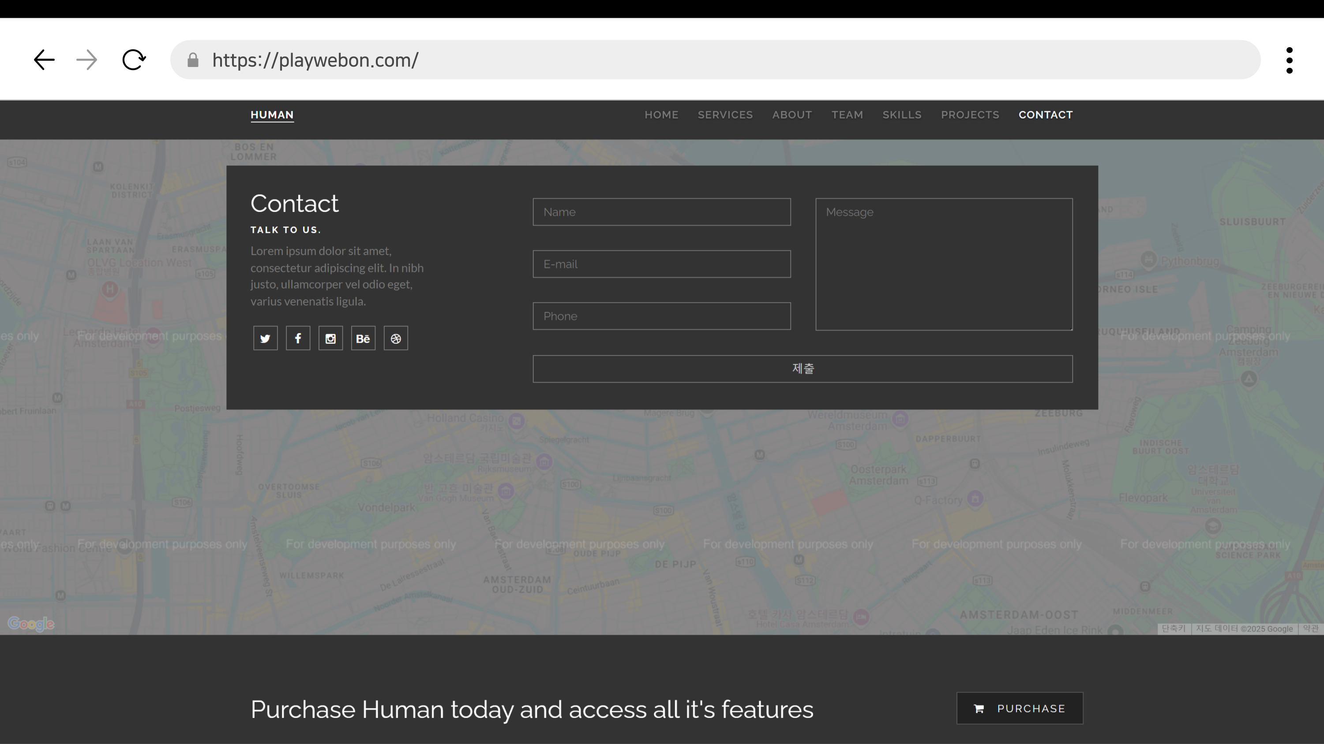Click the Twitter social icon

tap(265, 339)
